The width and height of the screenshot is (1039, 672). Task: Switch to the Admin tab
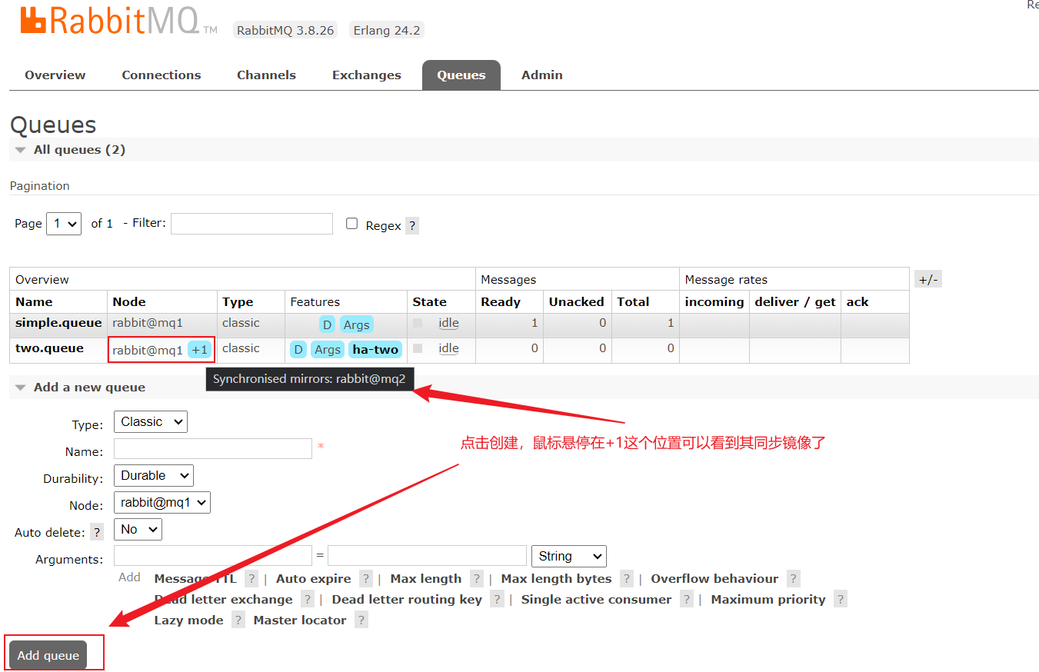(x=542, y=75)
